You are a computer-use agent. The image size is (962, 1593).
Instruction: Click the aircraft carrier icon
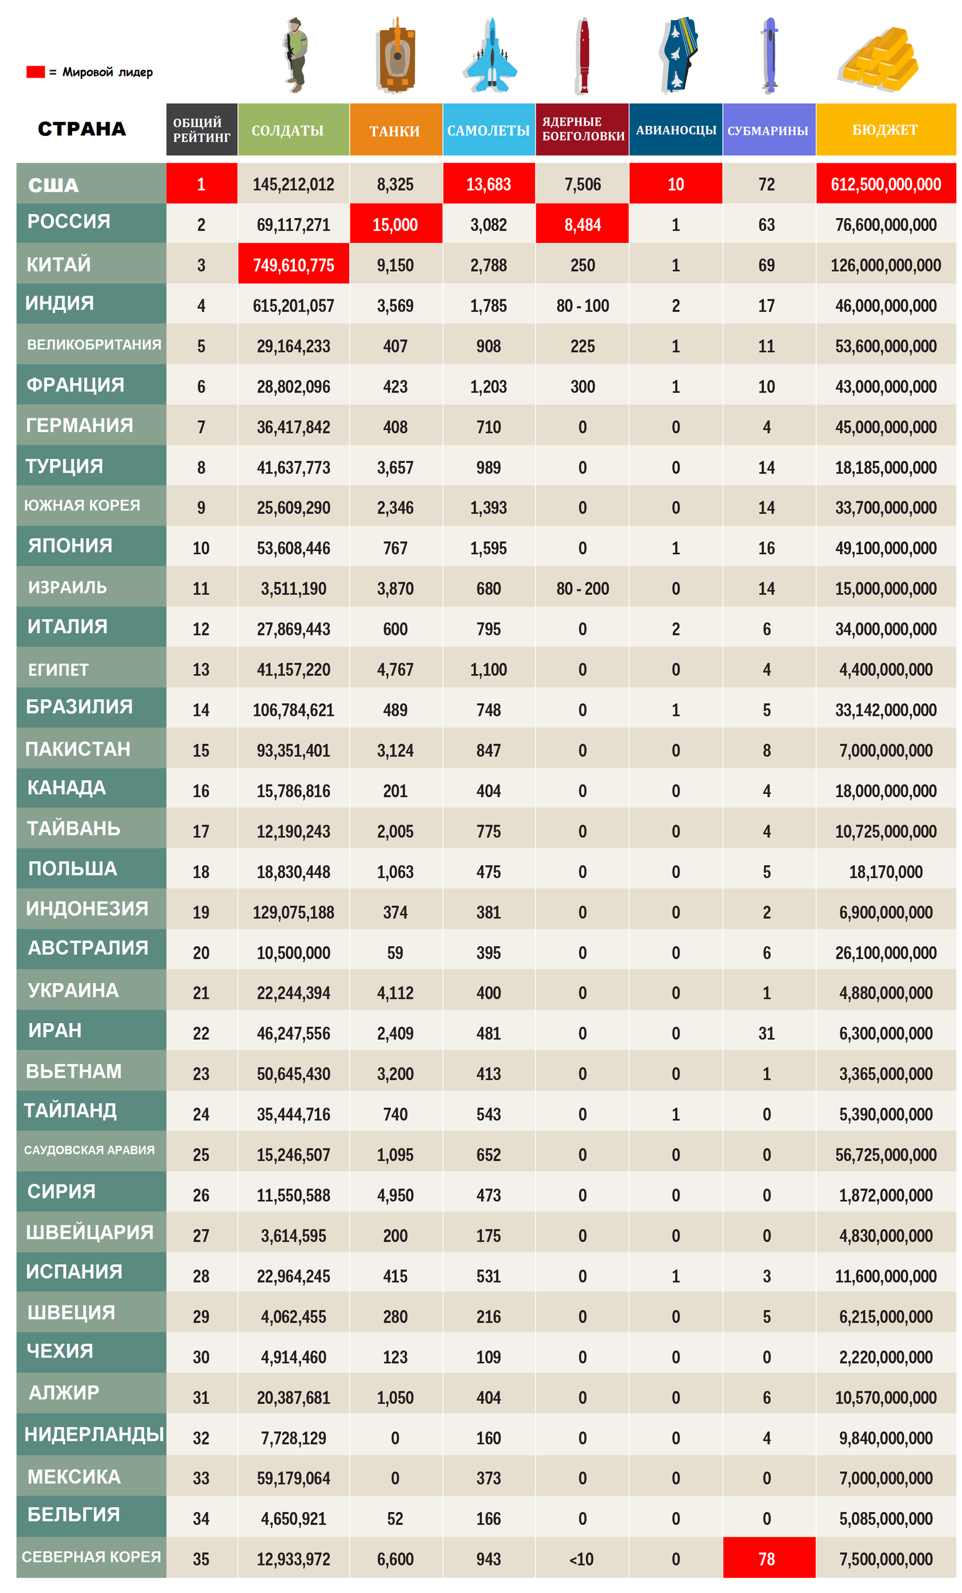677,55
